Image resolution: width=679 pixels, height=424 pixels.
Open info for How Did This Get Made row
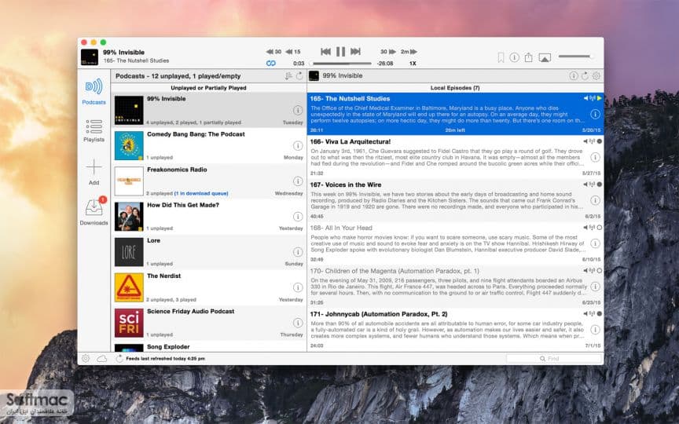[x=298, y=217]
